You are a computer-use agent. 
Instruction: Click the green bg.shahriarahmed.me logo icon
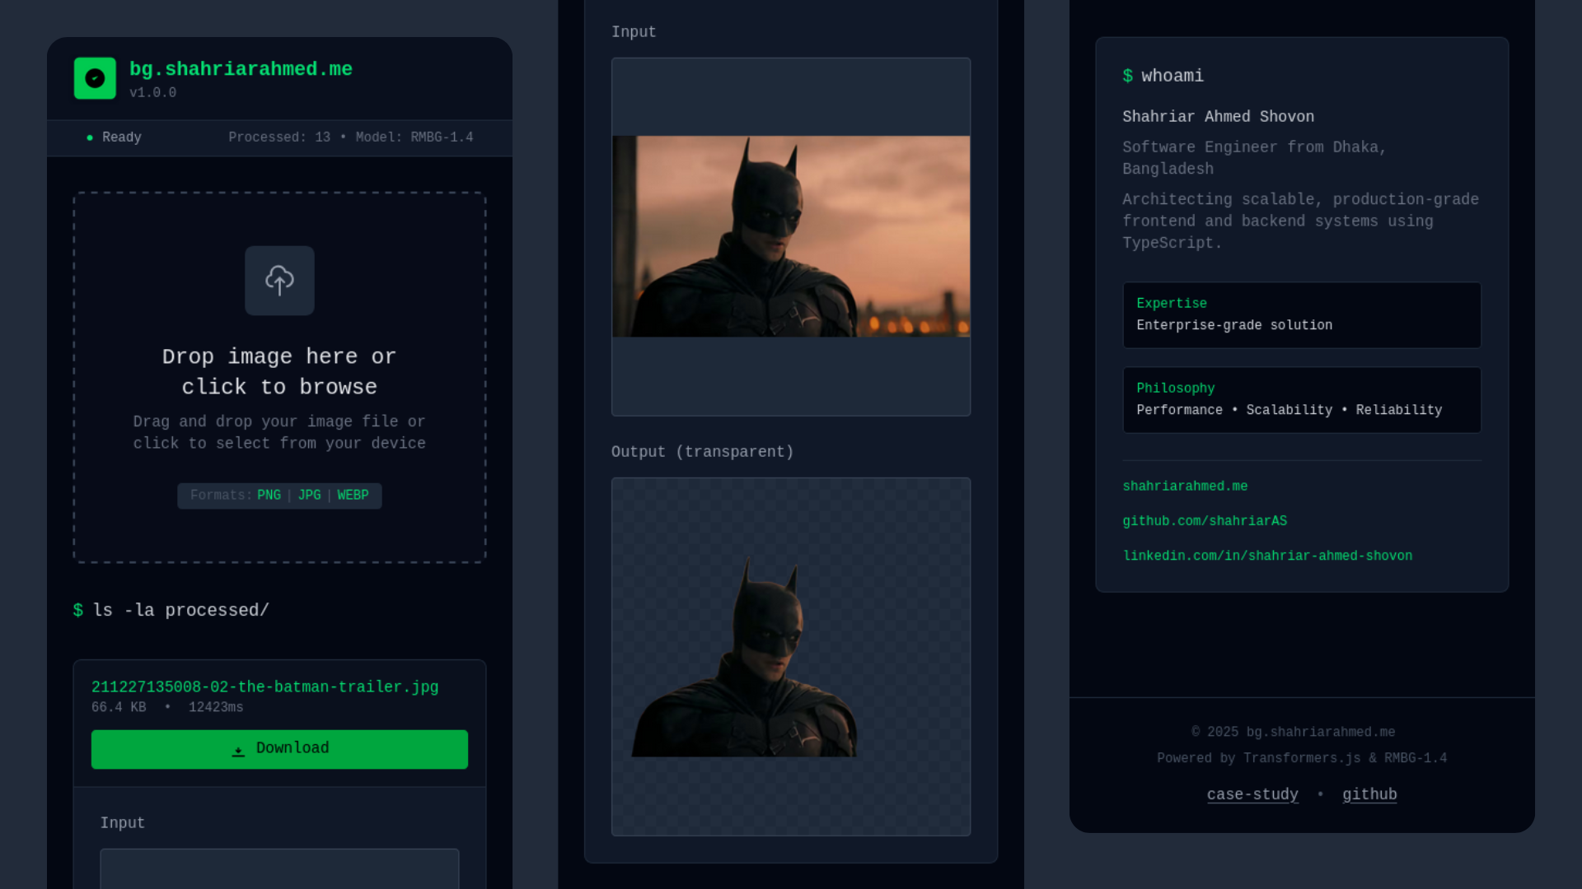[x=95, y=78]
